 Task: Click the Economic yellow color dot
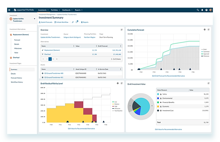(x=158, y=106)
